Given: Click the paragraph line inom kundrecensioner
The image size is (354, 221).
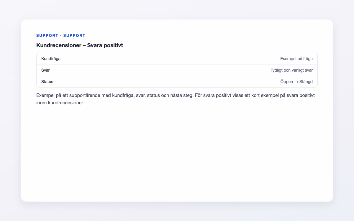Looking at the screenshot, I should pos(60,103).
